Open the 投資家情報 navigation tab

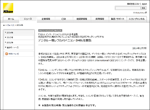click(82, 19)
